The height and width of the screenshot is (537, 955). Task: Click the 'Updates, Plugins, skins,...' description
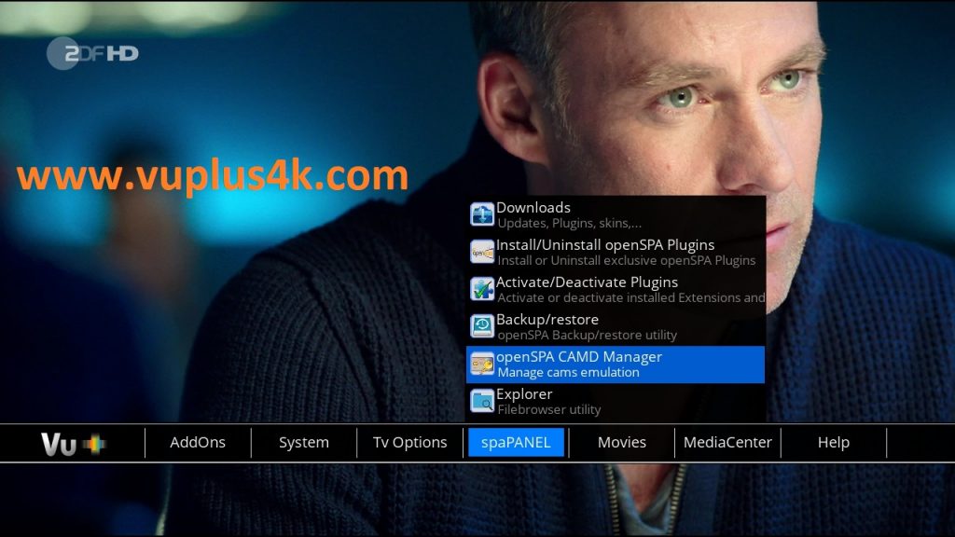pos(570,224)
